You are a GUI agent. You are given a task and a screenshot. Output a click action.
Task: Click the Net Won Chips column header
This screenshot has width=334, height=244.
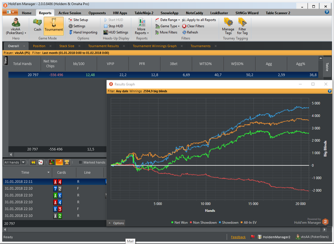(53, 63)
